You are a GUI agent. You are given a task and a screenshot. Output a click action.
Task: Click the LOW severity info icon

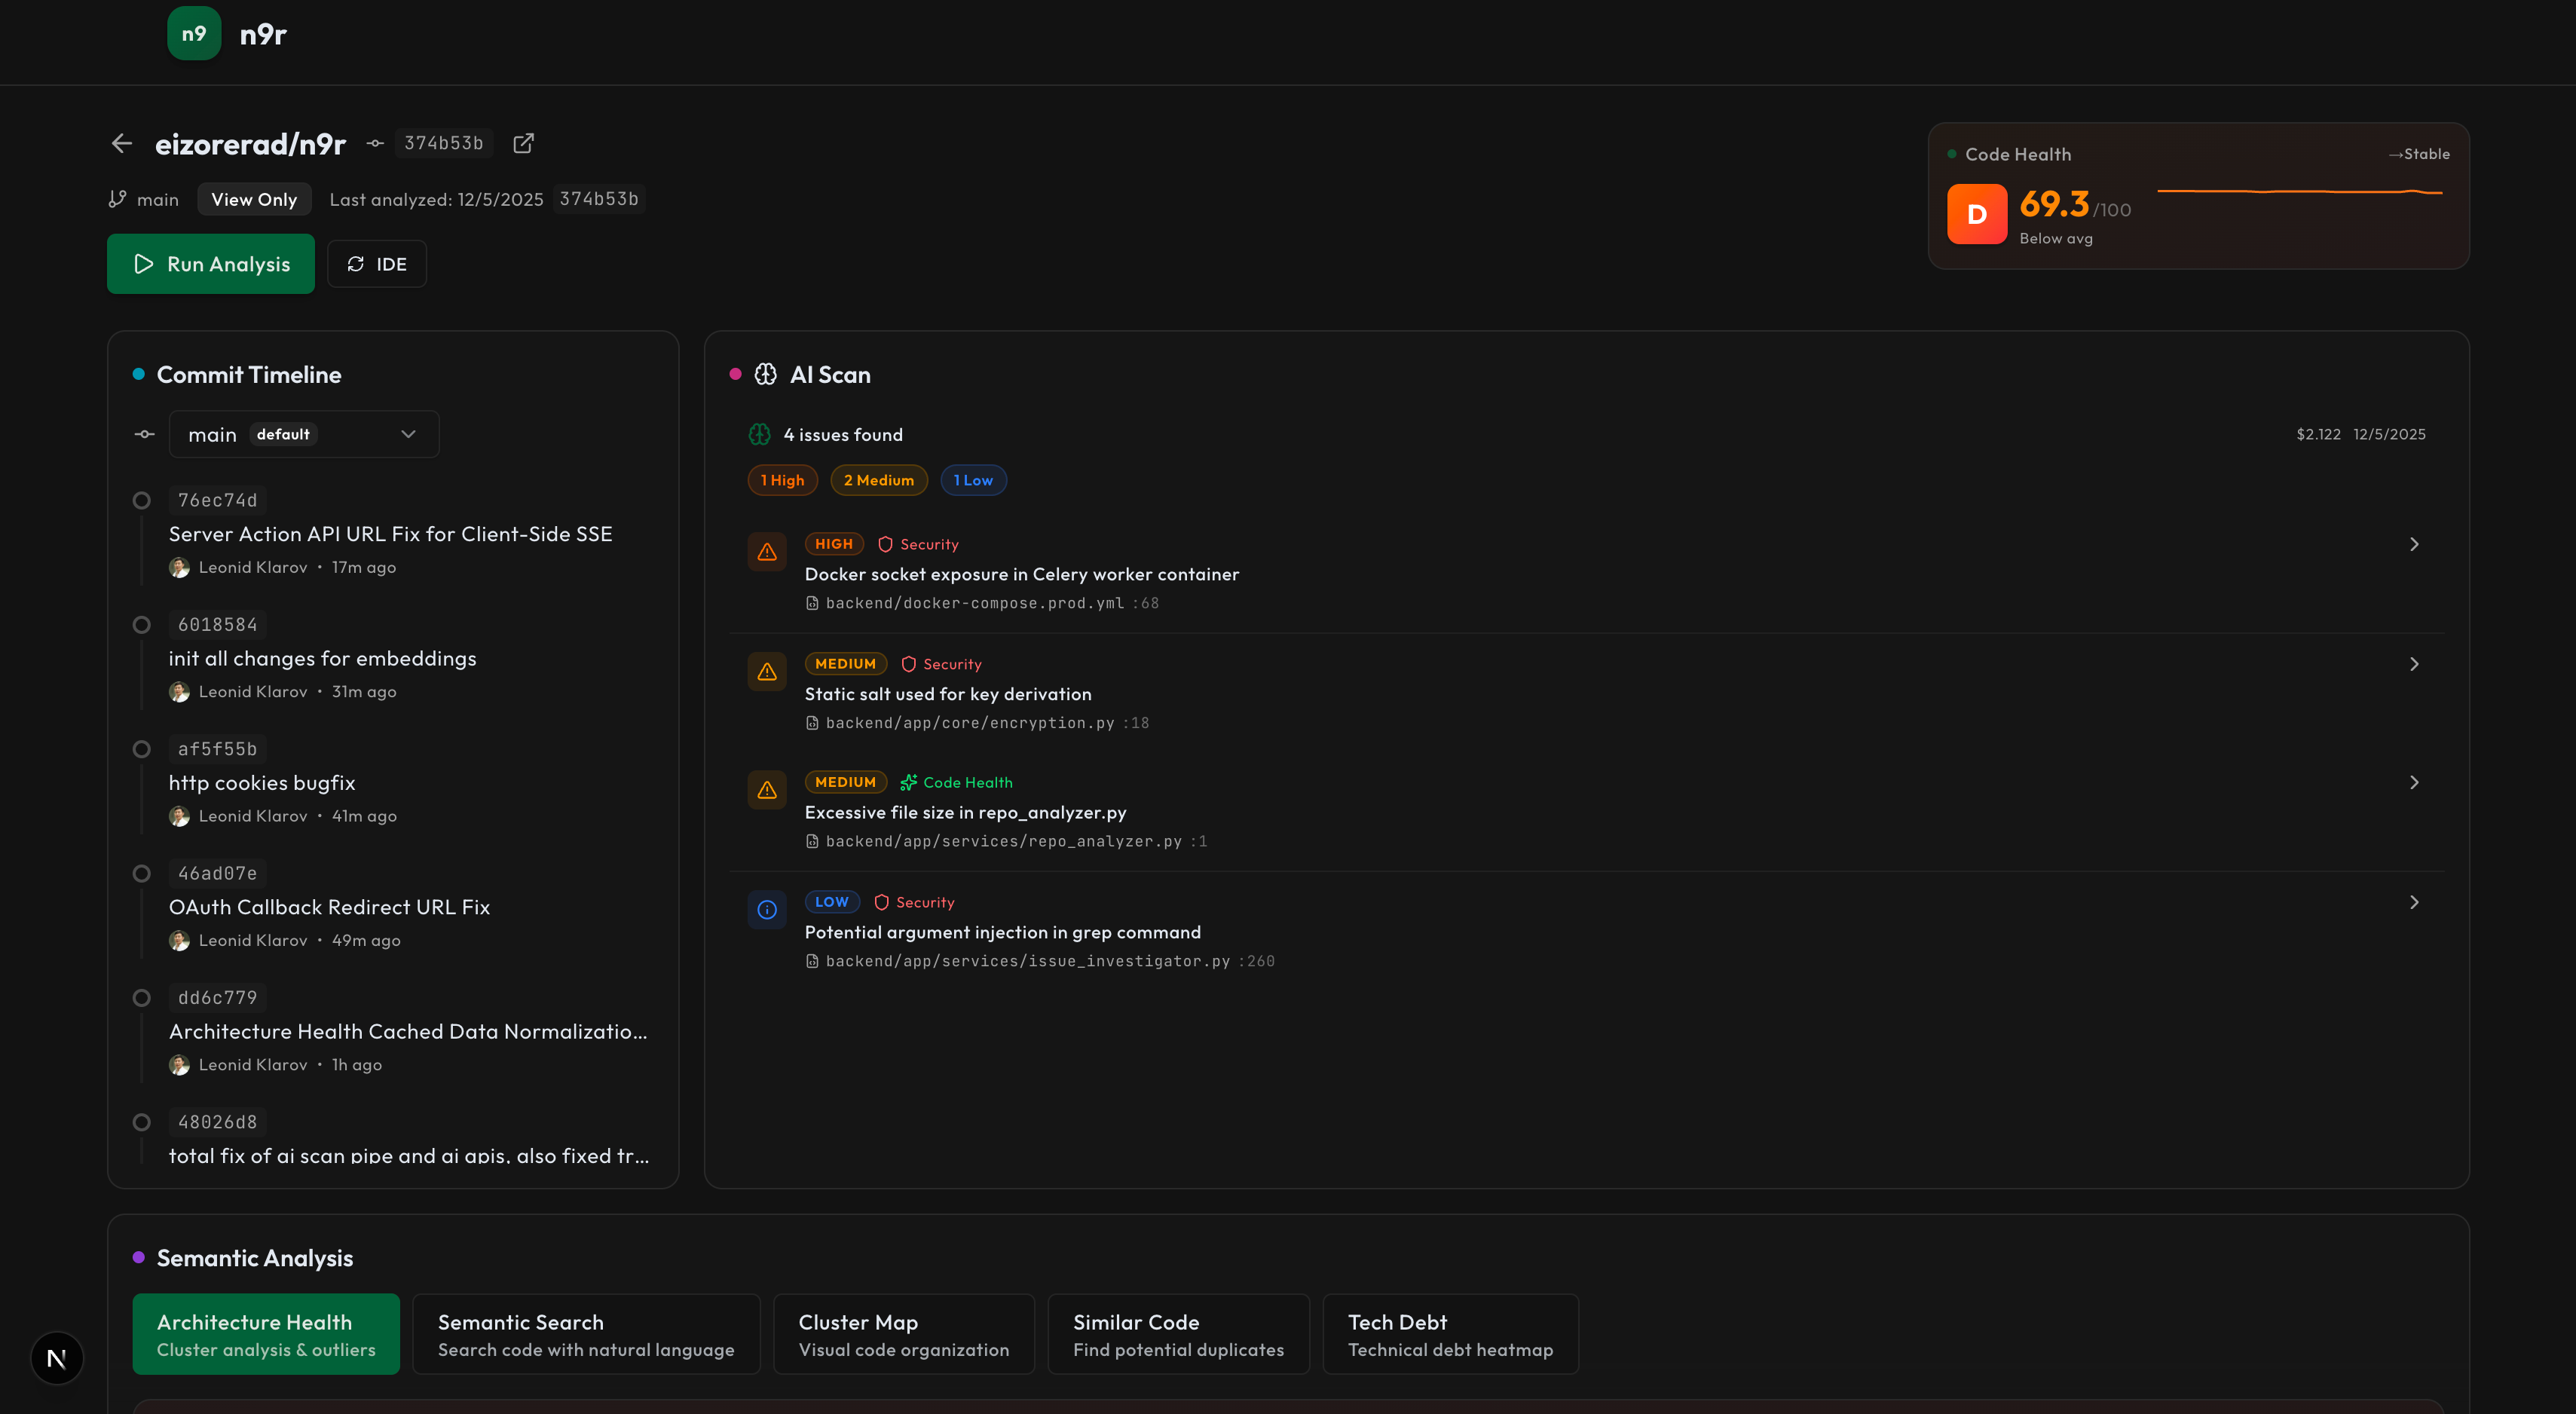[x=767, y=910]
